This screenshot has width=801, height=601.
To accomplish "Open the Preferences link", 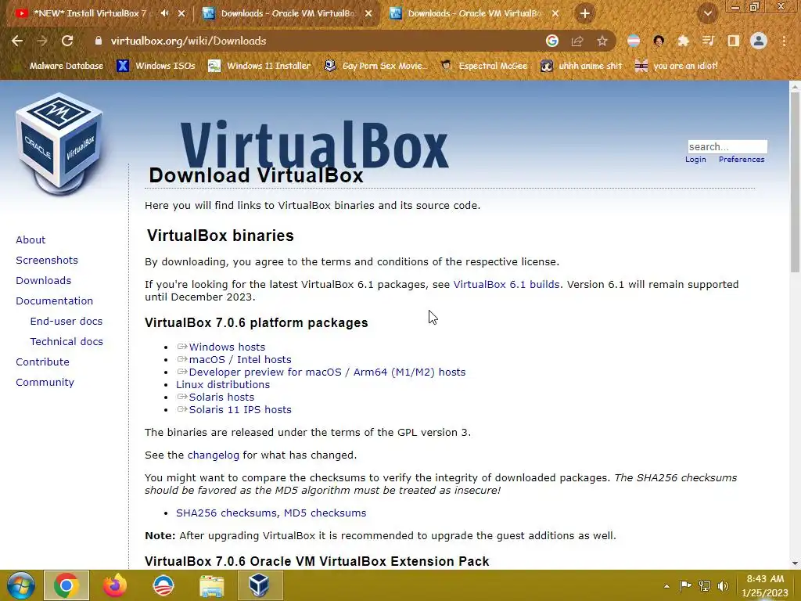I will pyautogui.click(x=742, y=160).
